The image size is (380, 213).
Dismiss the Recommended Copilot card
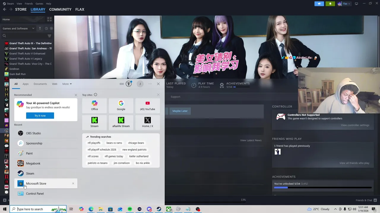click(76, 95)
